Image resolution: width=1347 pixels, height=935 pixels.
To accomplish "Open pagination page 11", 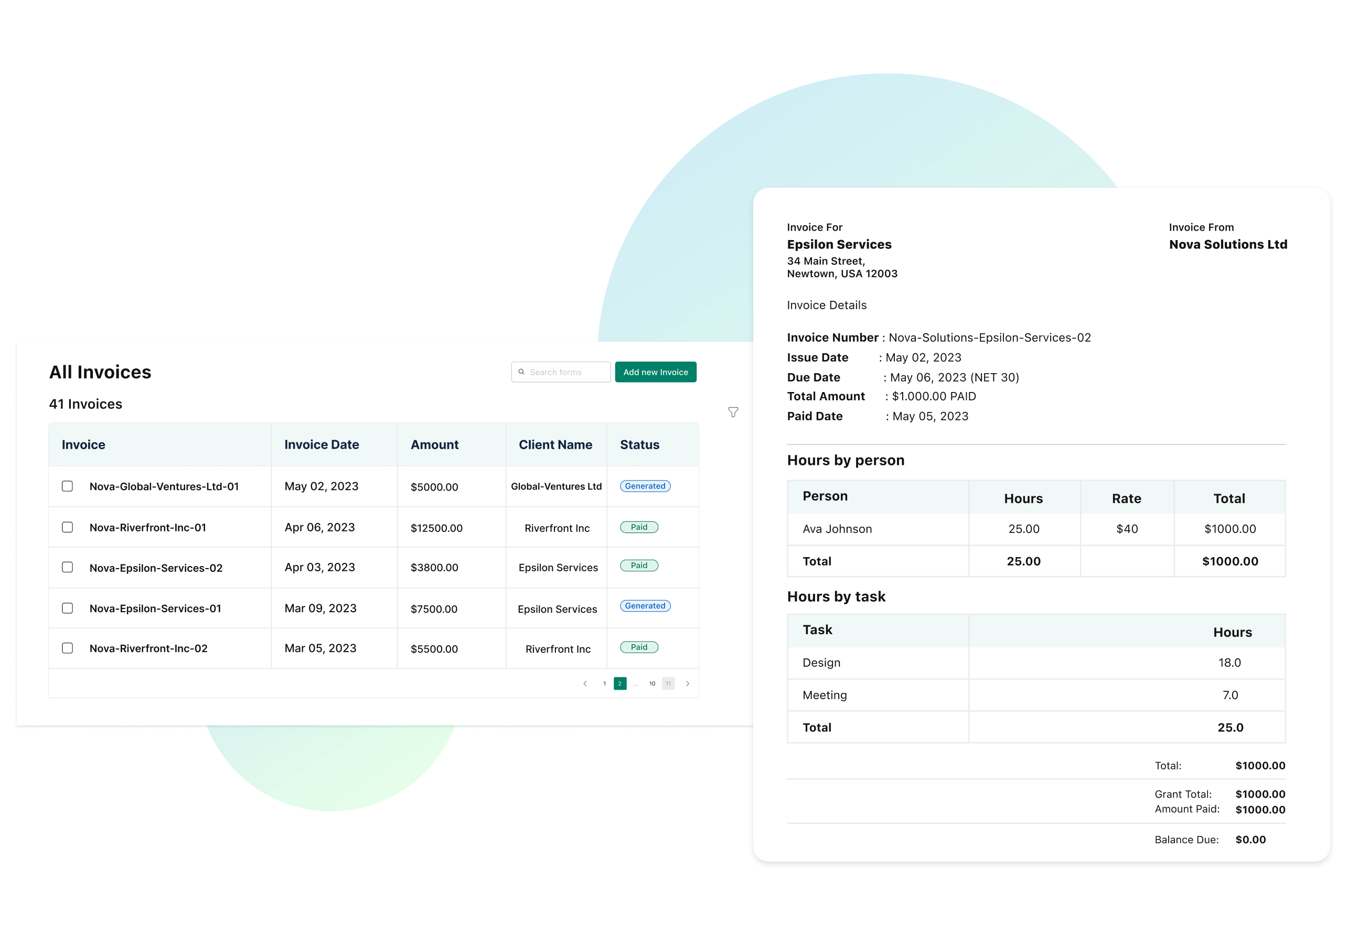I will click(x=668, y=683).
